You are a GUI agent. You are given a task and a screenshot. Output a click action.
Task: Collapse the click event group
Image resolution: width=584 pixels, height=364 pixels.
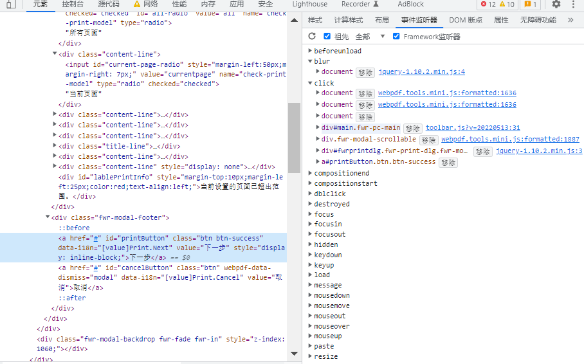tap(310, 83)
